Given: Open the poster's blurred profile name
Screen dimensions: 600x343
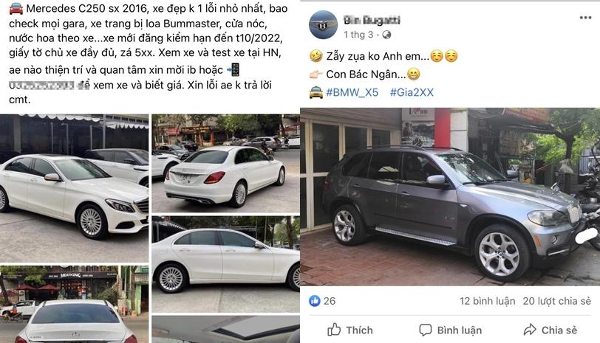Looking at the screenshot, I should tap(372, 20).
